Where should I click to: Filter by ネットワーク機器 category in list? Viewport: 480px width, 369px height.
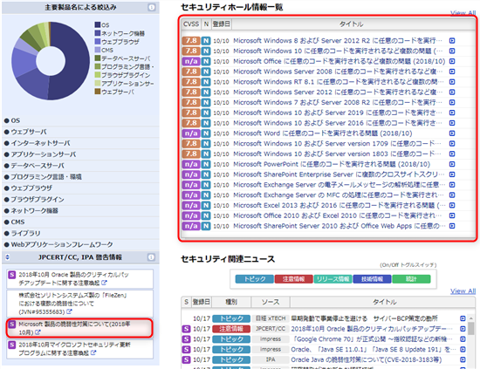coord(34,211)
